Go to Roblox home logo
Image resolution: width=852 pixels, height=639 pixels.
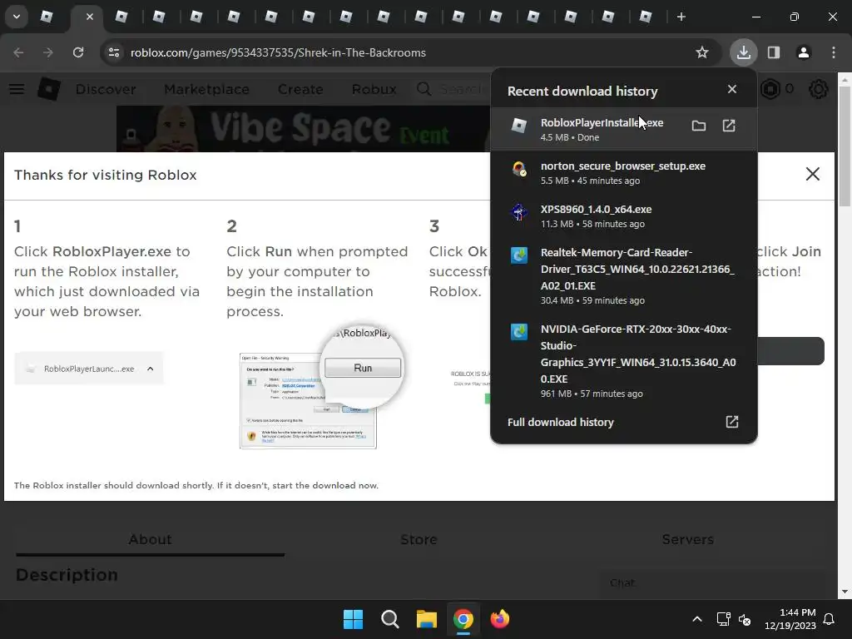point(48,89)
